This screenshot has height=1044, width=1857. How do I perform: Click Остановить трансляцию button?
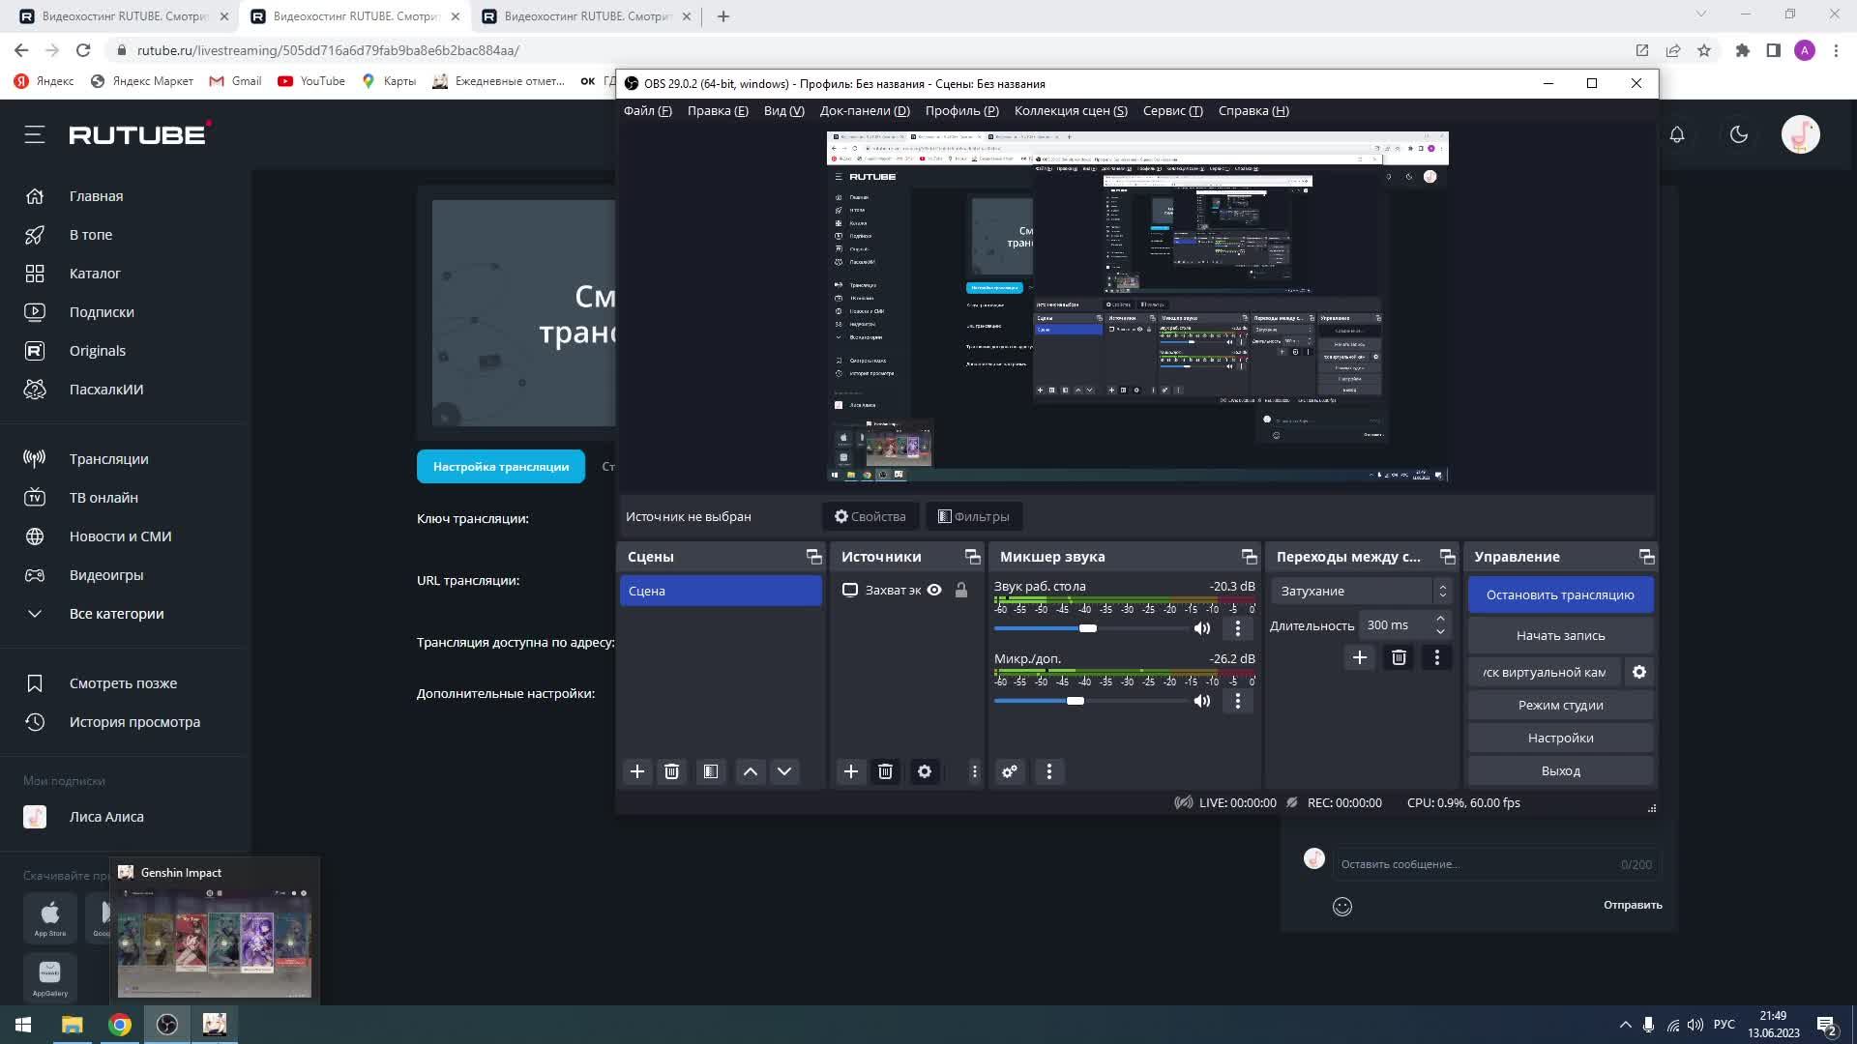1560,594
